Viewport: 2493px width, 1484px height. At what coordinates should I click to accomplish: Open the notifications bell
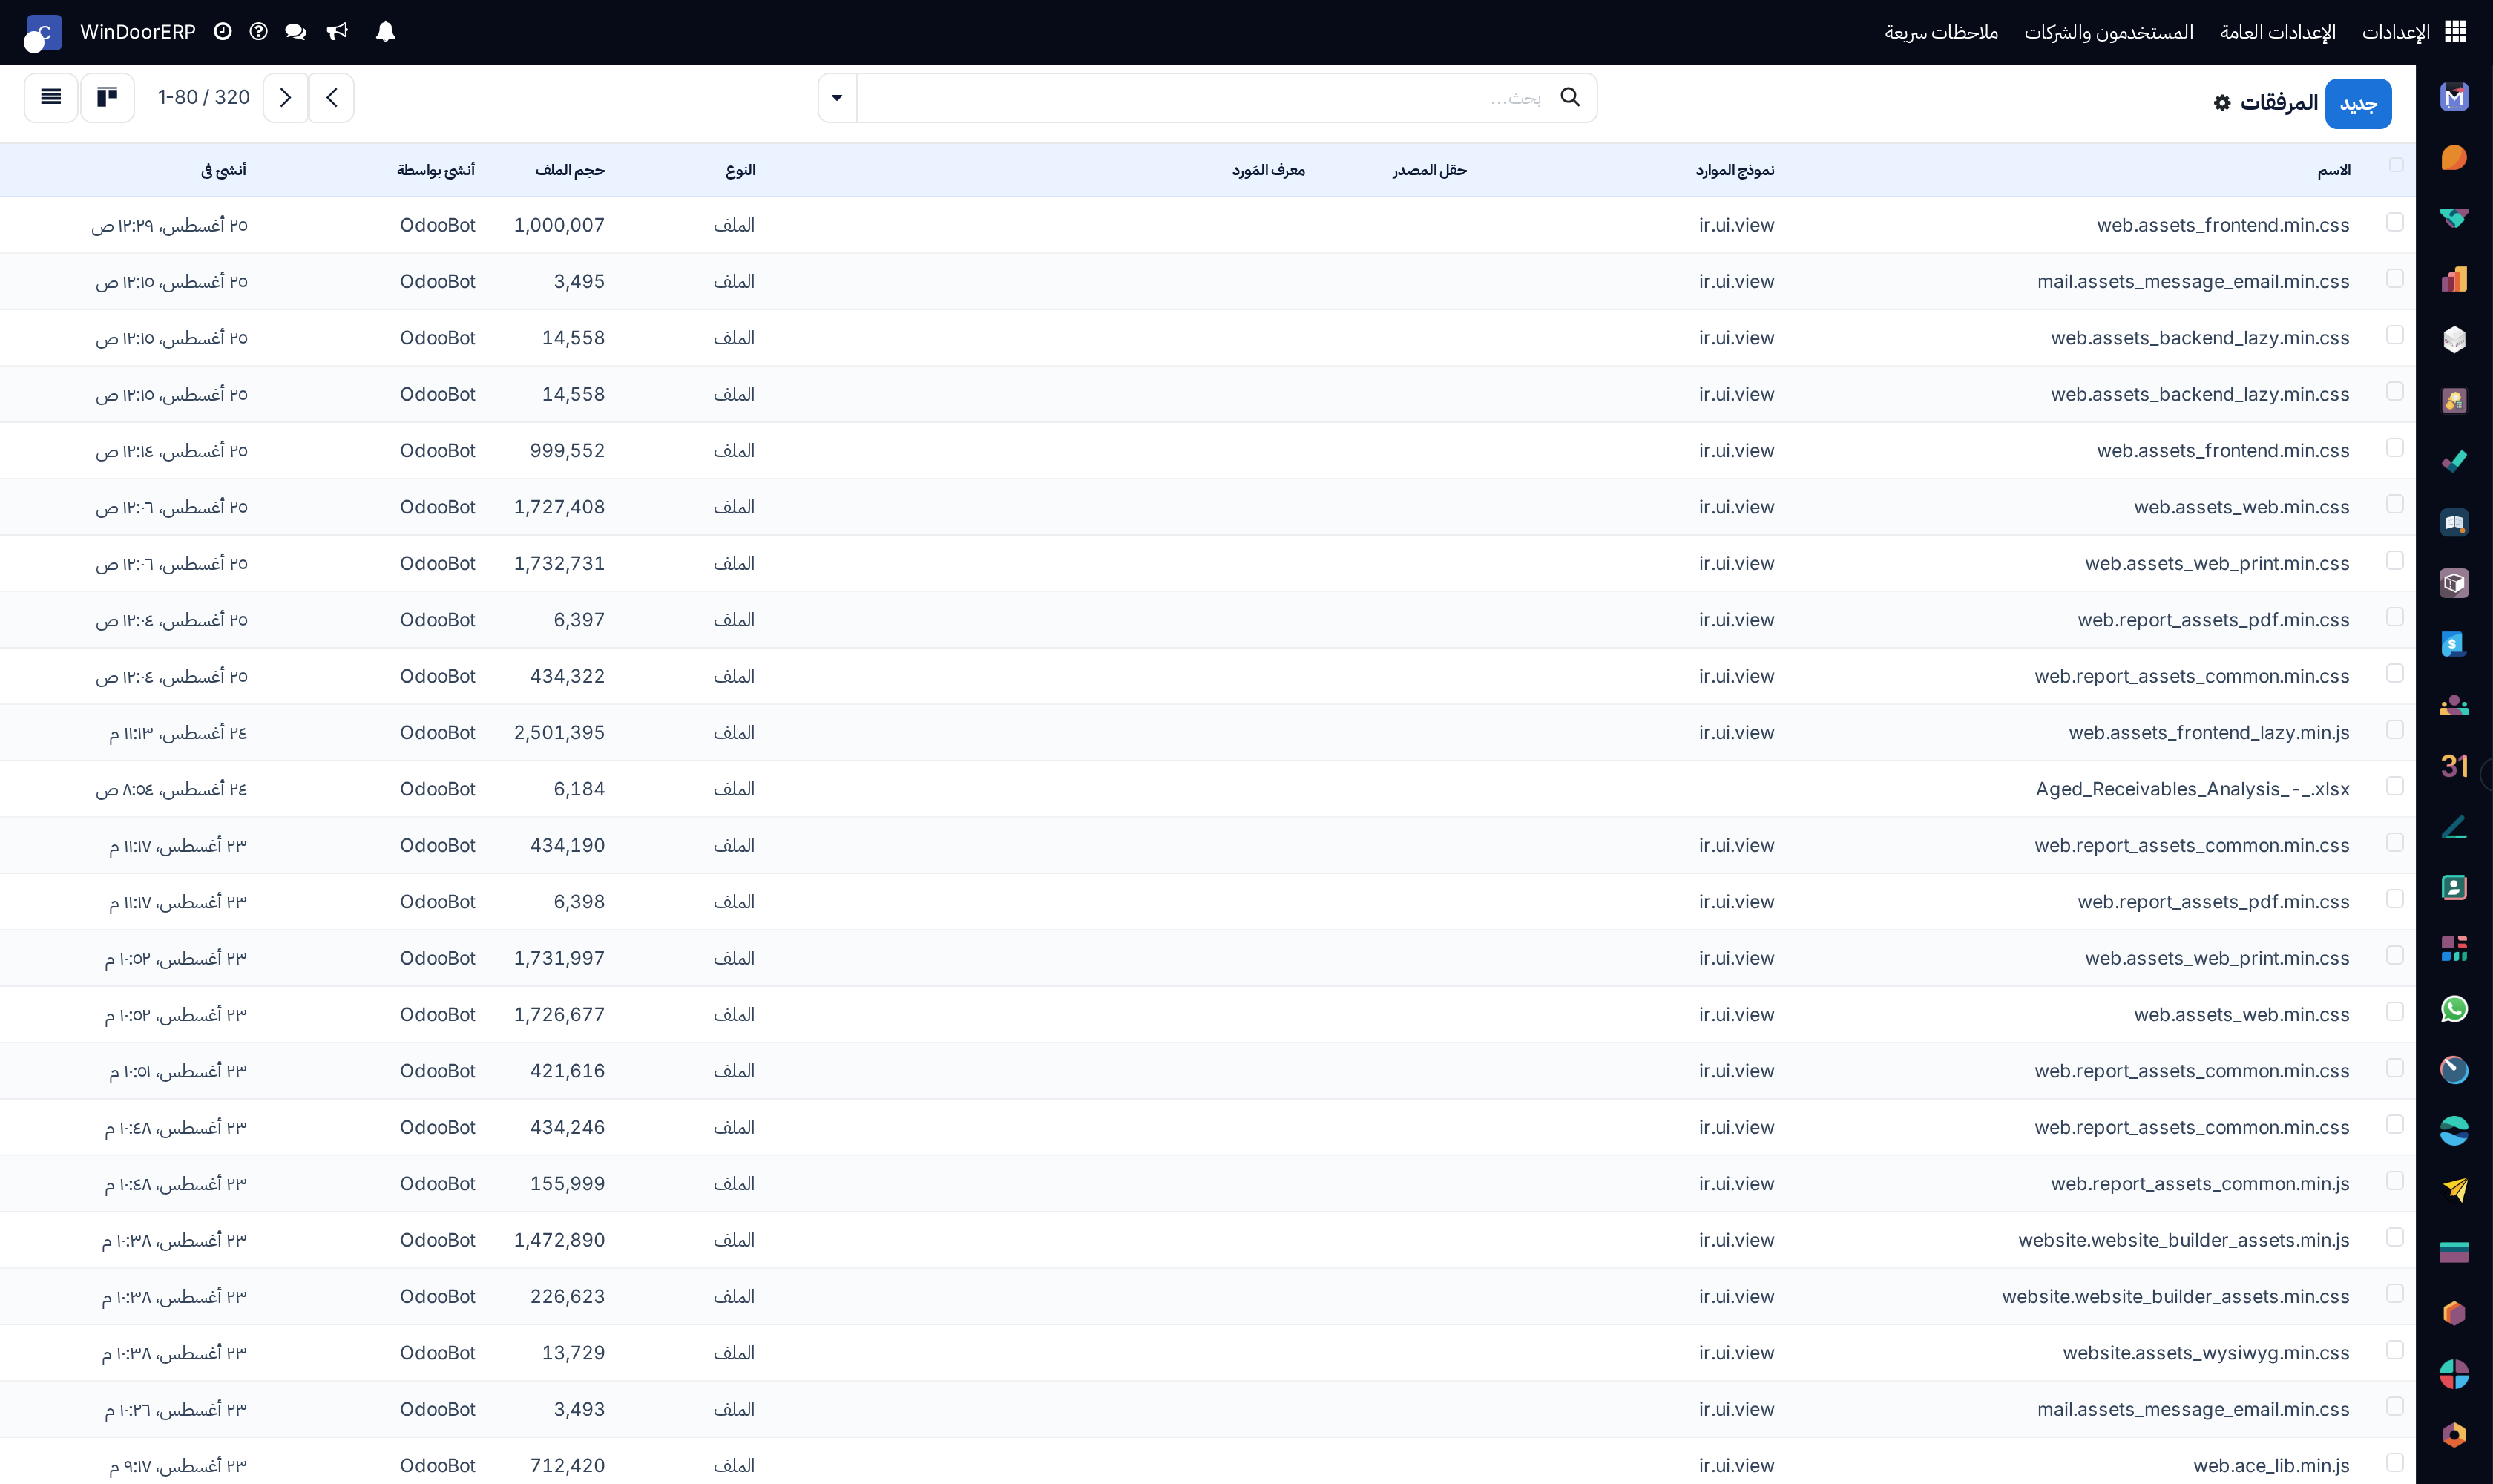[385, 32]
